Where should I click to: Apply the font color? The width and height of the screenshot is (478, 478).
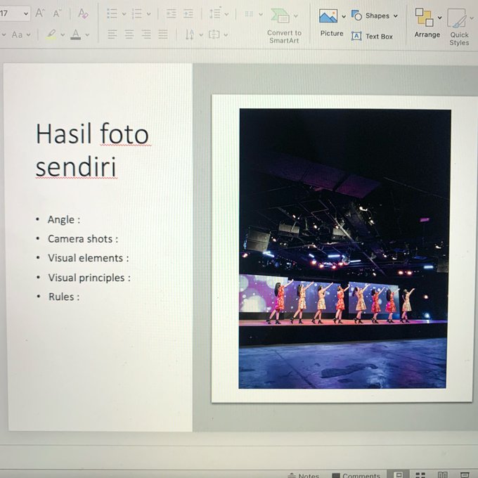coord(75,34)
